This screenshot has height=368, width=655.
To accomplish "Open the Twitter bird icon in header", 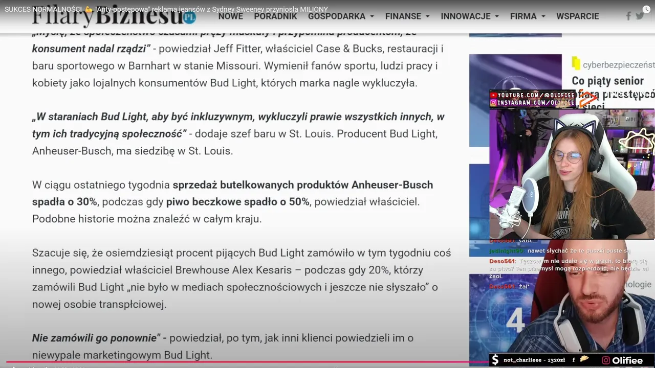I will (x=640, y=16).
